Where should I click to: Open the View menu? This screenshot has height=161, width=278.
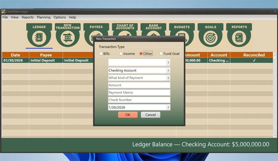(x=15, y=17)
